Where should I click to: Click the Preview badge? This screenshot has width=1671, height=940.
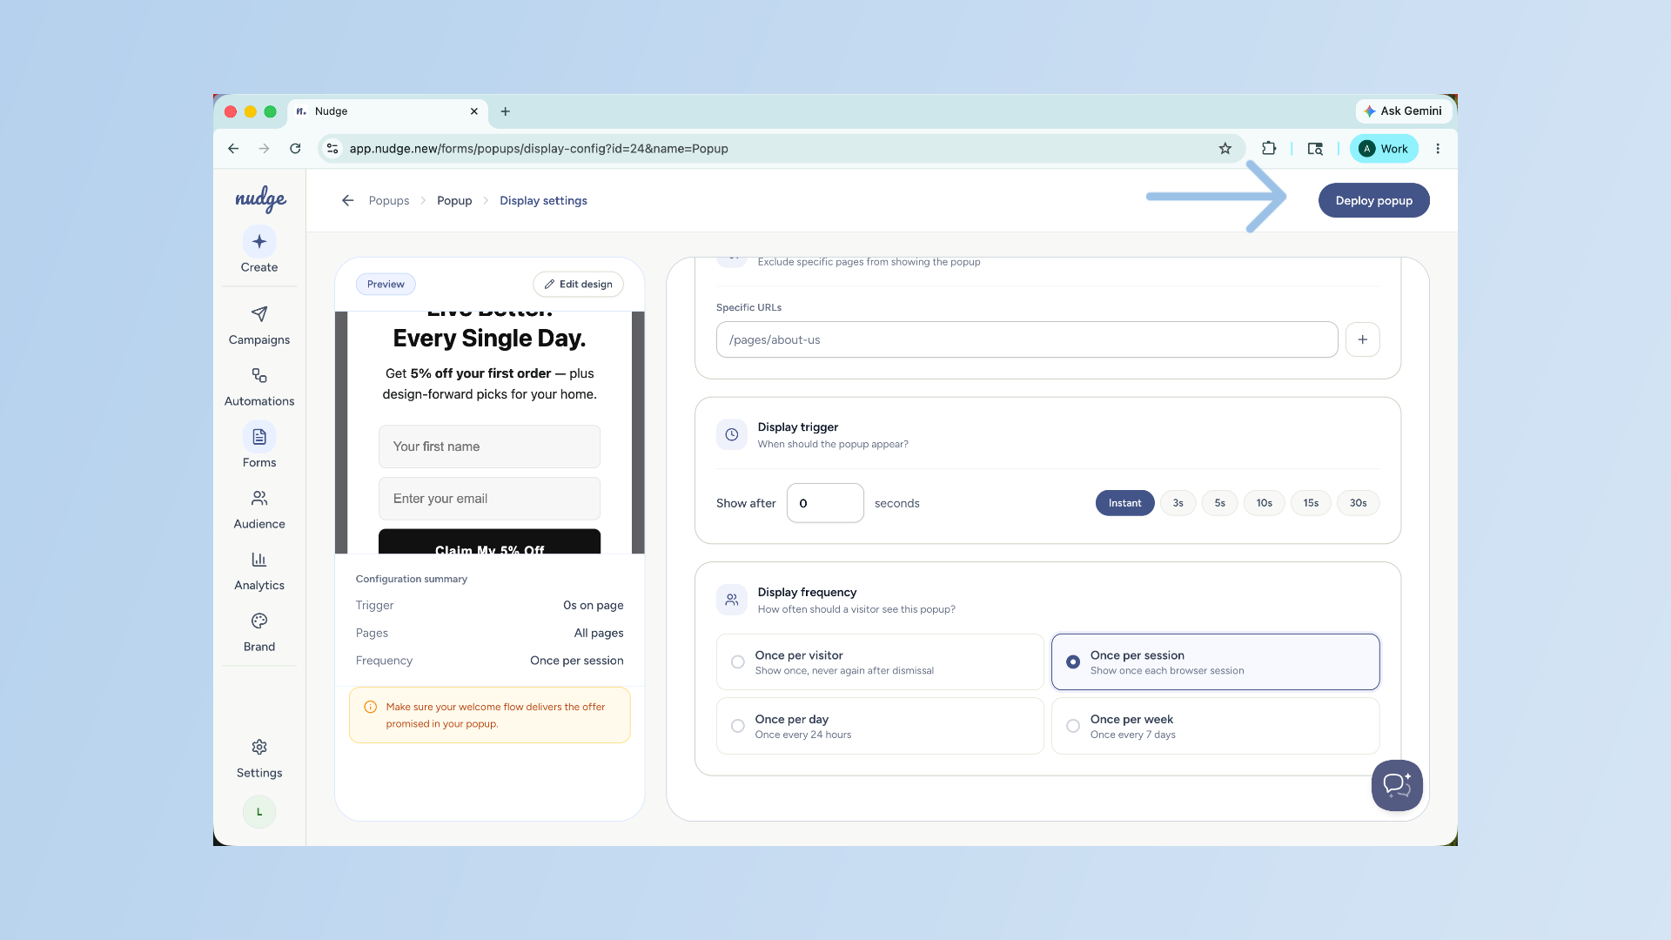tap(386, 285)
